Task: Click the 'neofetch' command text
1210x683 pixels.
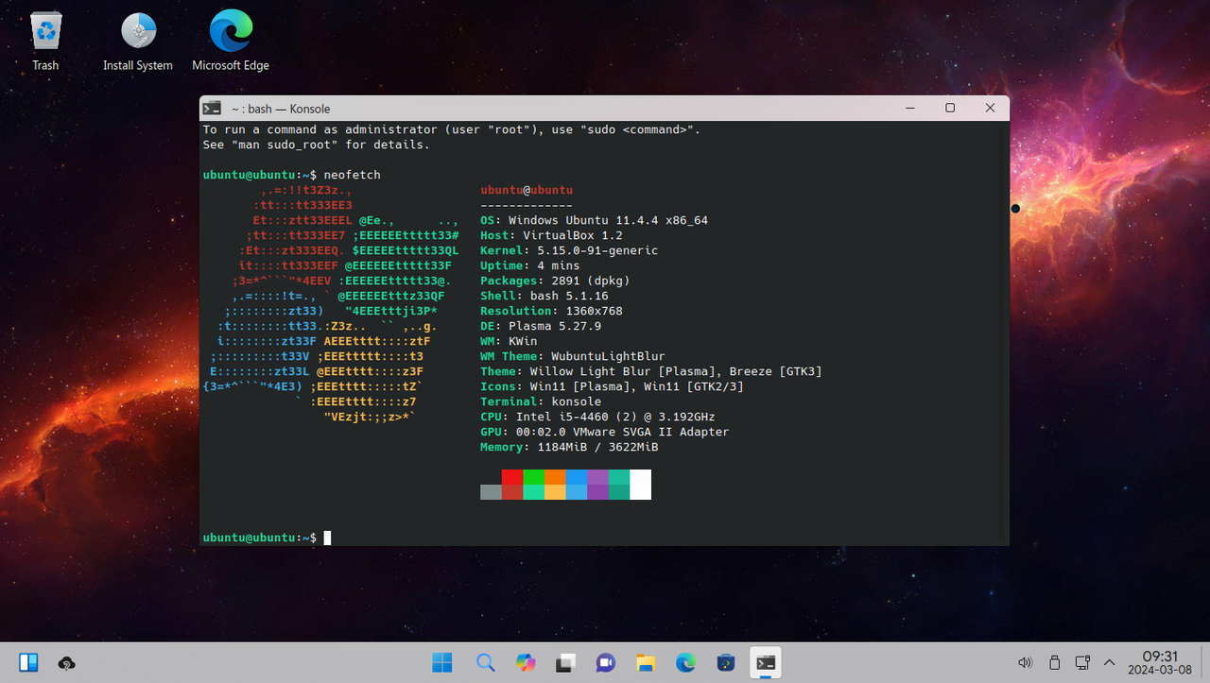Action: pyautogui.click(x=352, y=175)
